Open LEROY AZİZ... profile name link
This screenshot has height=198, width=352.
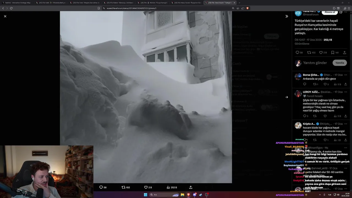tap(311, 92)
